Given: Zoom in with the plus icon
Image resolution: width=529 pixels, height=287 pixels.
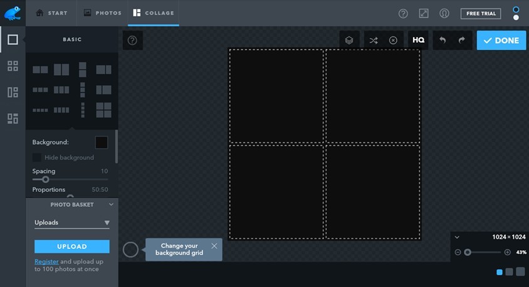Looking at the screenshot, I should (x=508, y=253).
